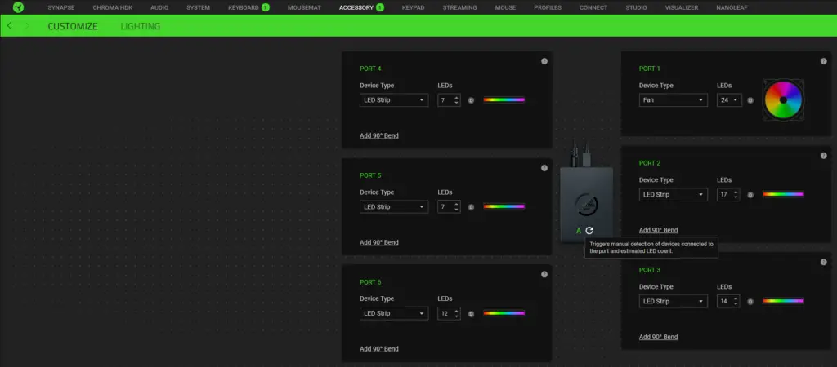Click Port 4 rainbow LED strip preview
837x367 pixels.
click(504, 99)
